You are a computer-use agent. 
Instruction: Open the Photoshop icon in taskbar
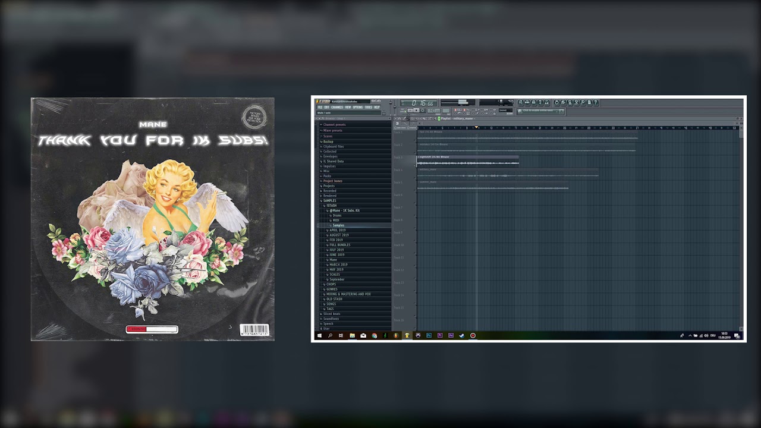click(429, 335)
